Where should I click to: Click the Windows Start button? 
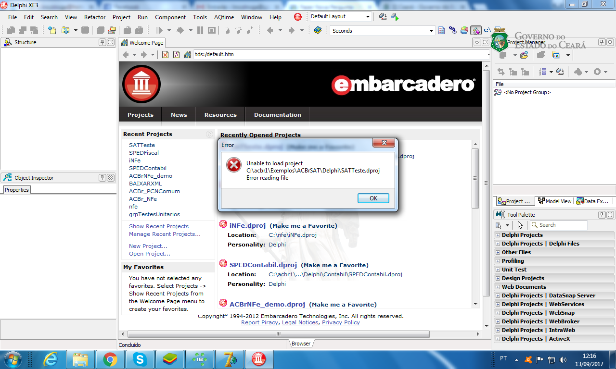point(12,359)
